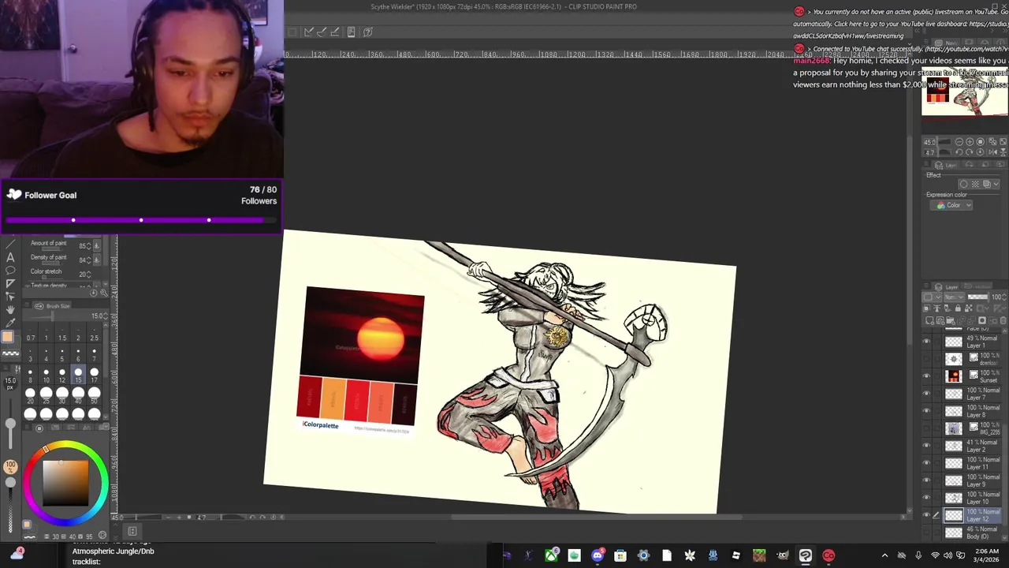The image size is (1009, 568).
Task: Select Layer 10 in the layer list
Action: (x=973, y=498)
